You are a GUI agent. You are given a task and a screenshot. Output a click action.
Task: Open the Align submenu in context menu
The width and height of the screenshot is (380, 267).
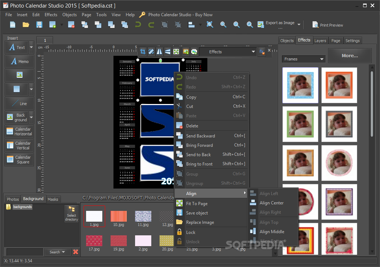click(211, 193)
